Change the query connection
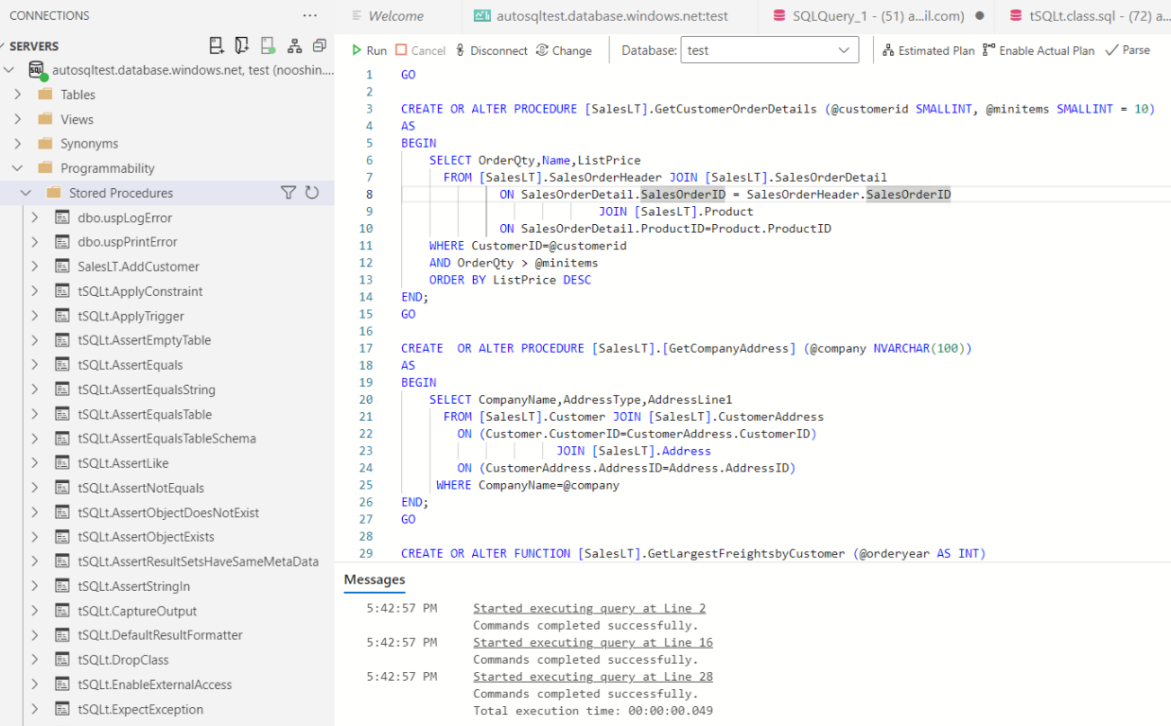 pos(564,50)
